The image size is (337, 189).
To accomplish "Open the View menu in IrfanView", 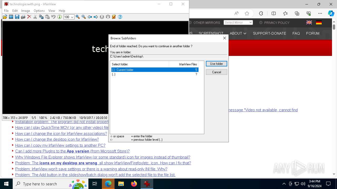I will coord(52,11).
